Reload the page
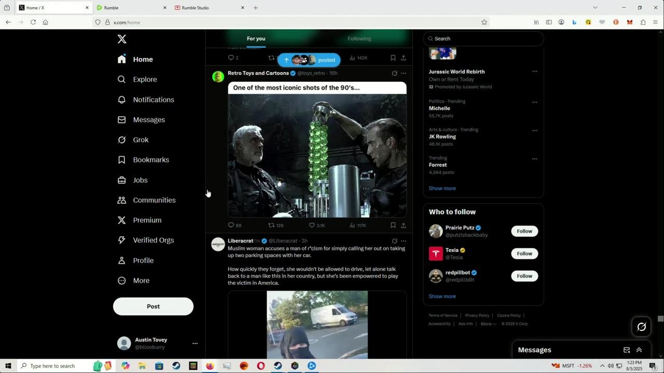664x373 pixels. pos(33,22)
